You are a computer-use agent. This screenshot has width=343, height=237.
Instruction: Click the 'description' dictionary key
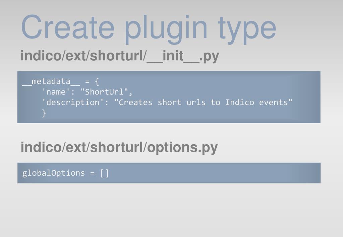point(73,103)
